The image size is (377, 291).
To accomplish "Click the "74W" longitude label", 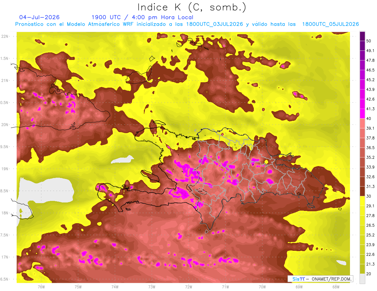I will click(115, 287).
